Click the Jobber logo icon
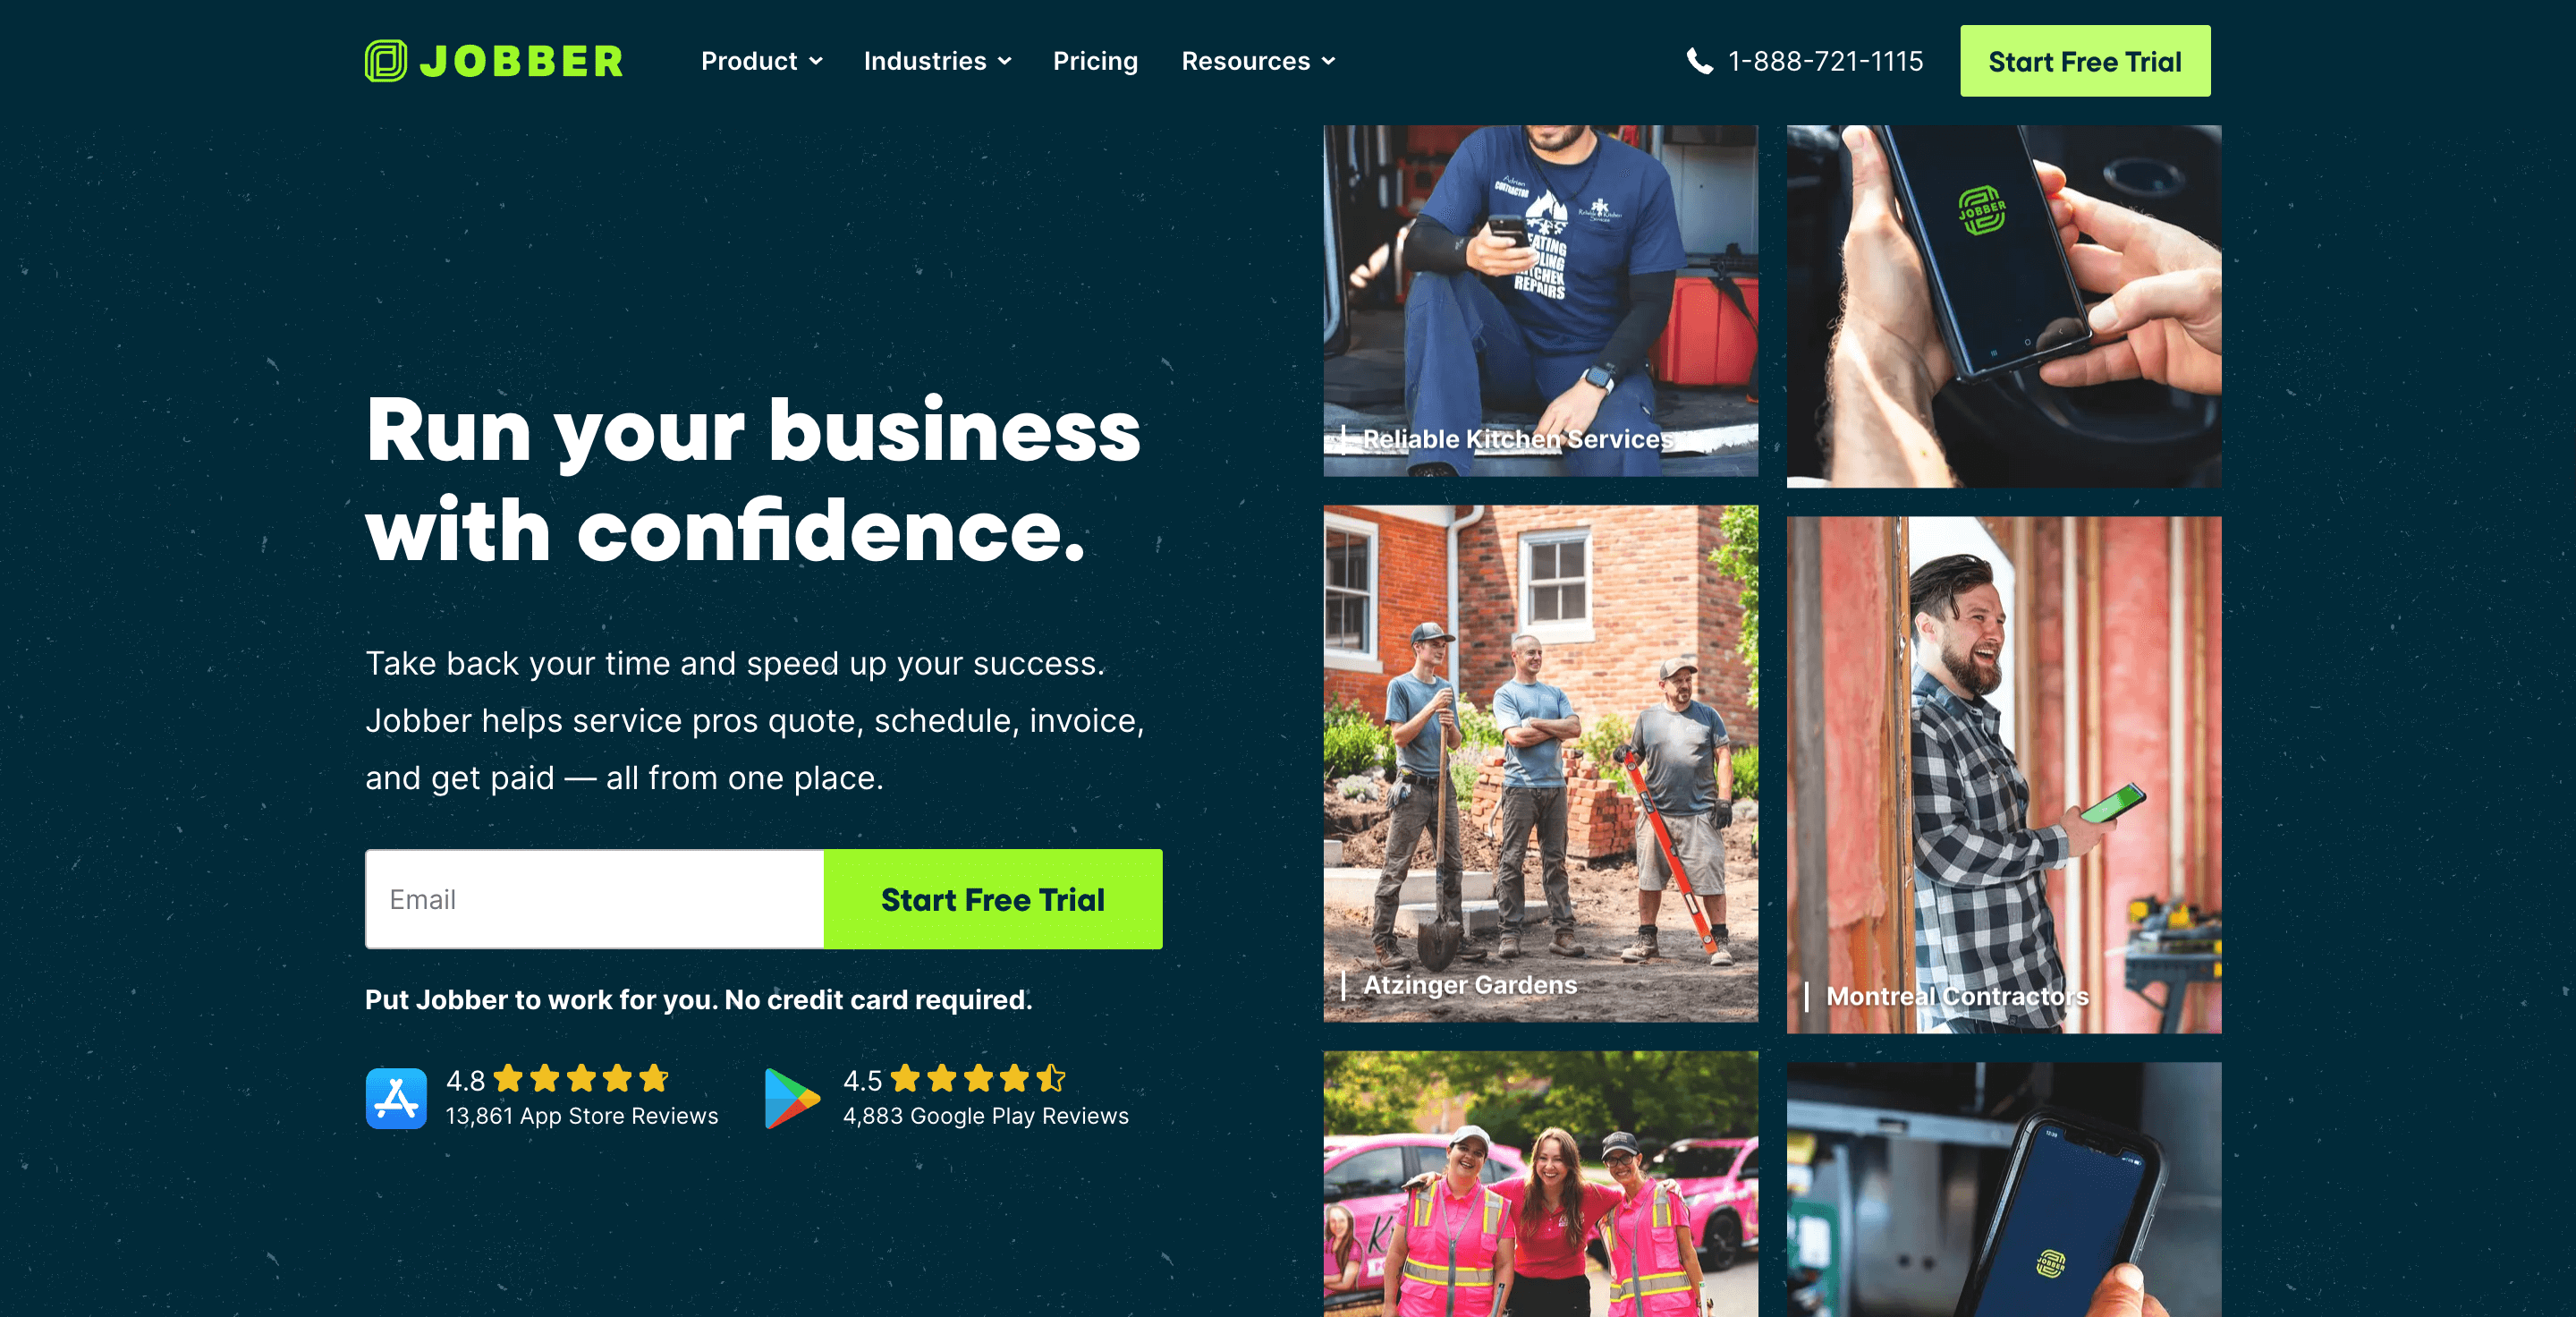2576x1317 pixels. pyautogui.click(x=385, y=61)
